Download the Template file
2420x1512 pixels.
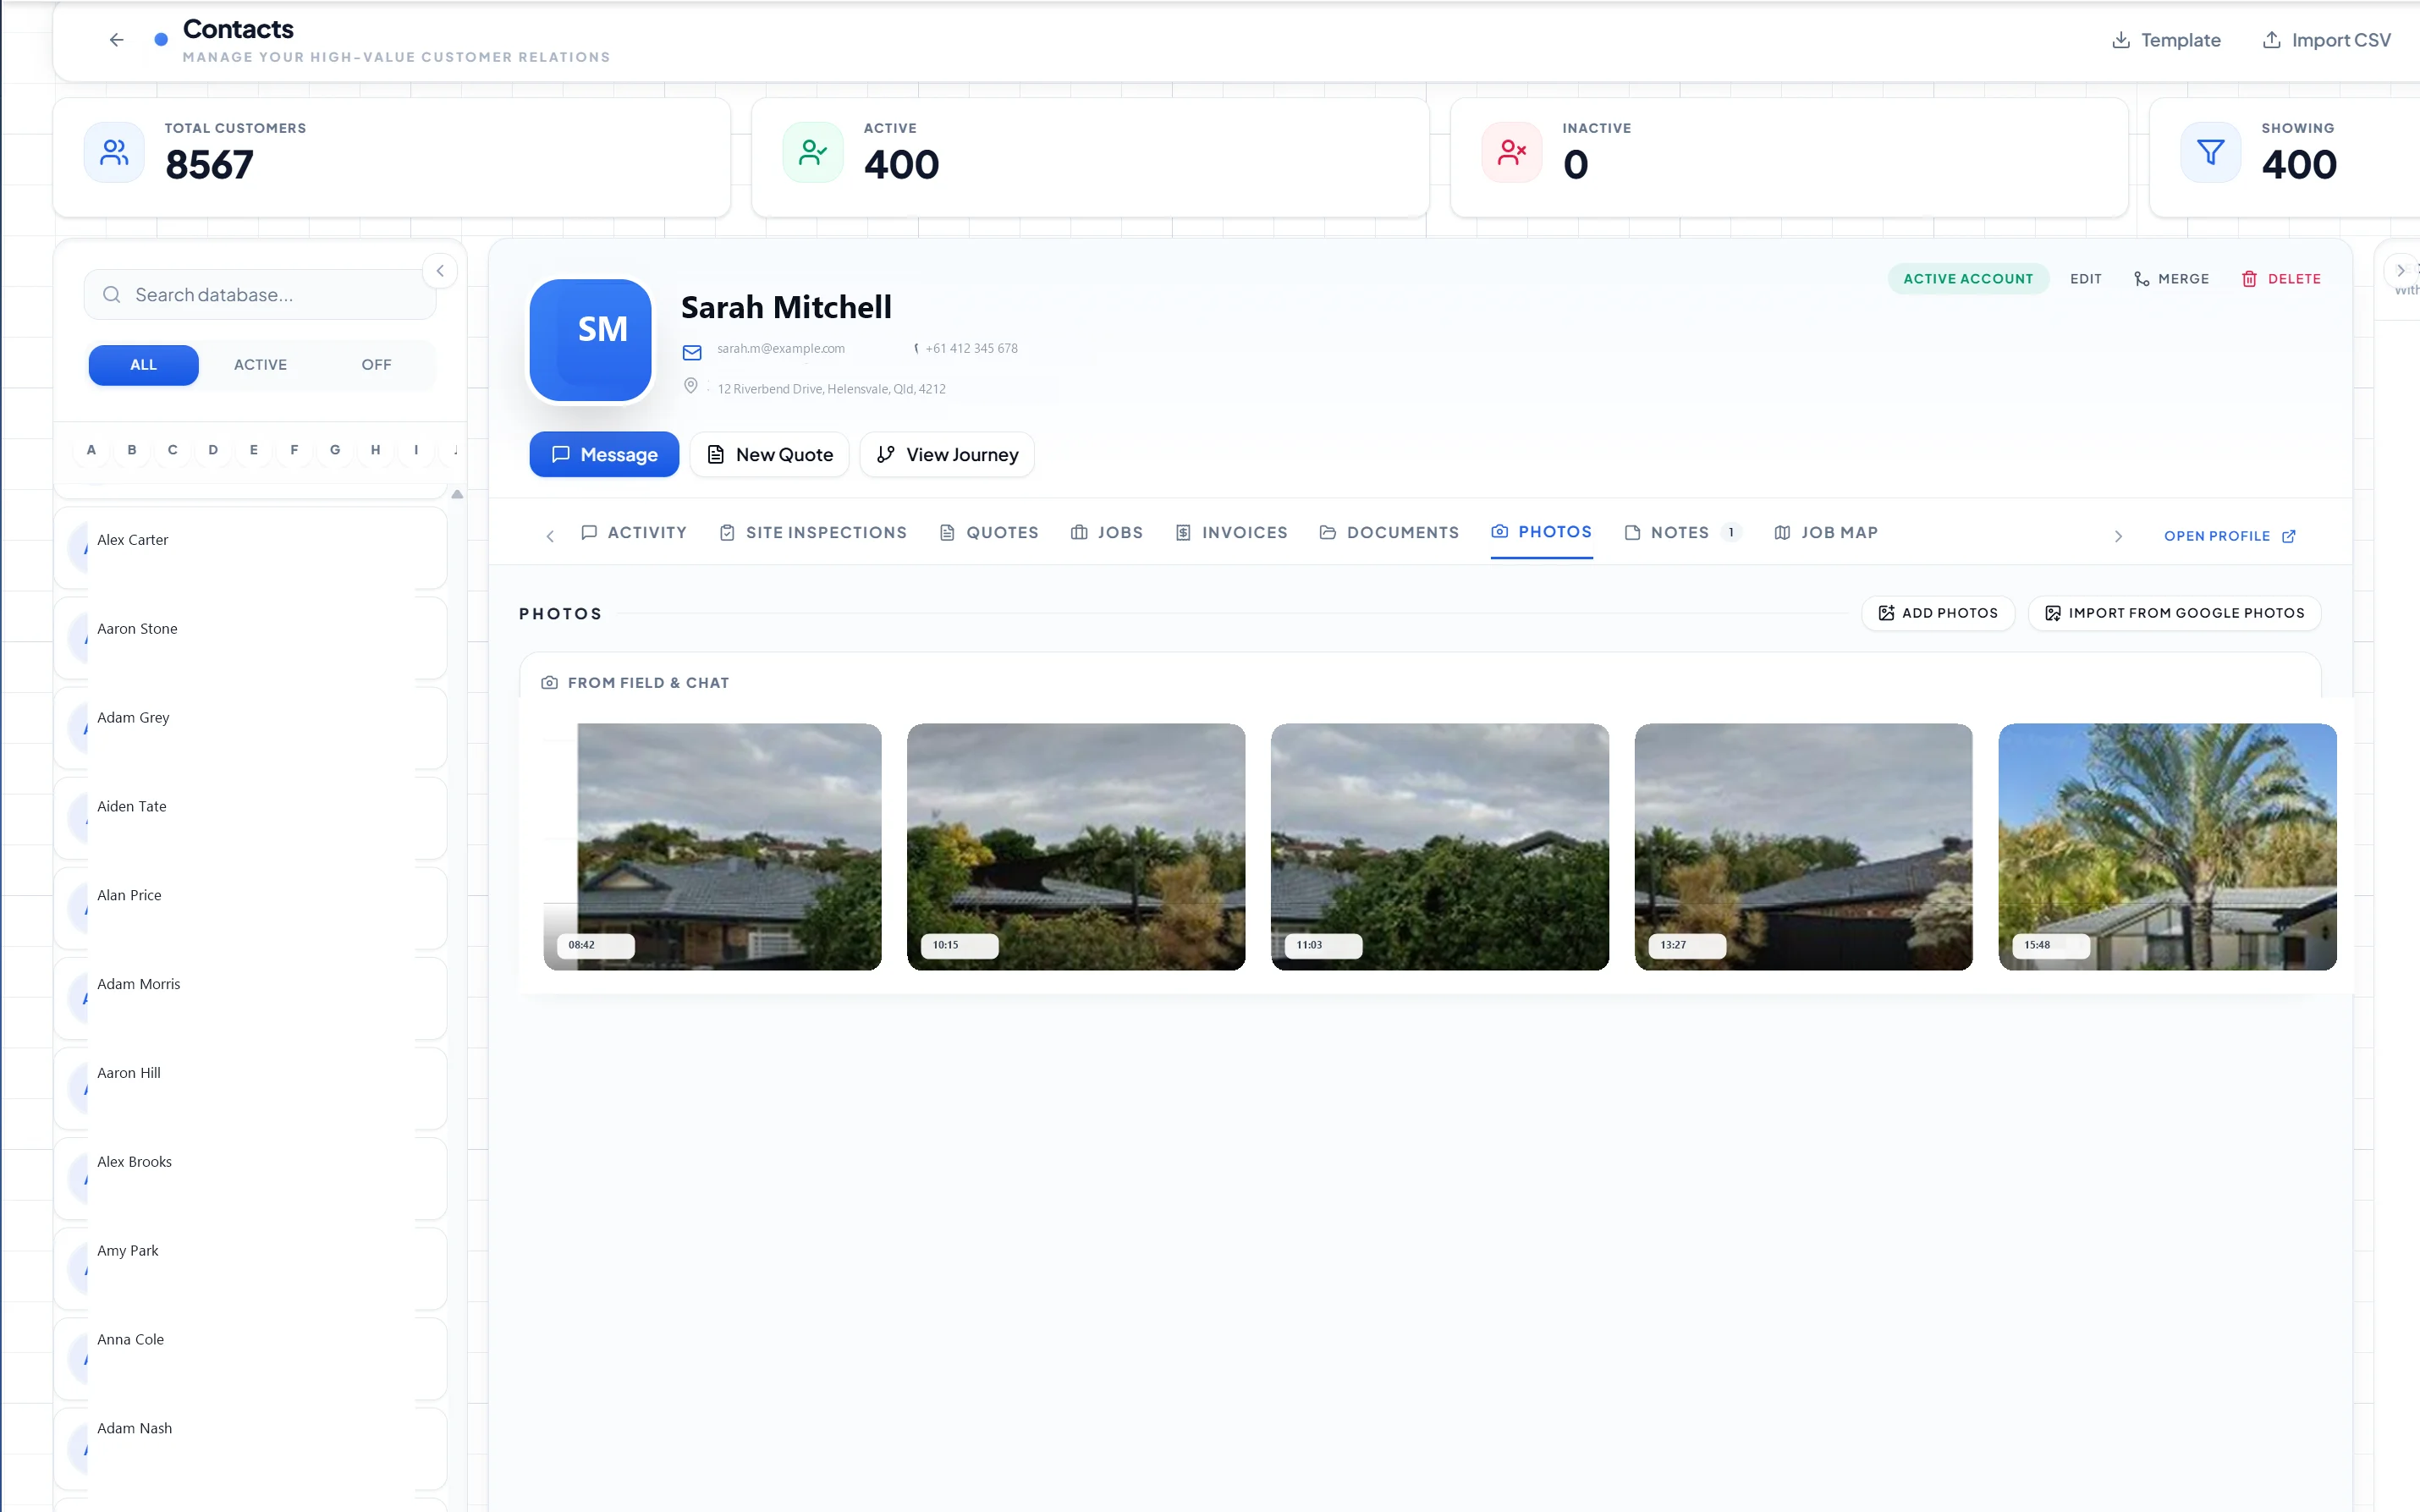[2165, 40]
